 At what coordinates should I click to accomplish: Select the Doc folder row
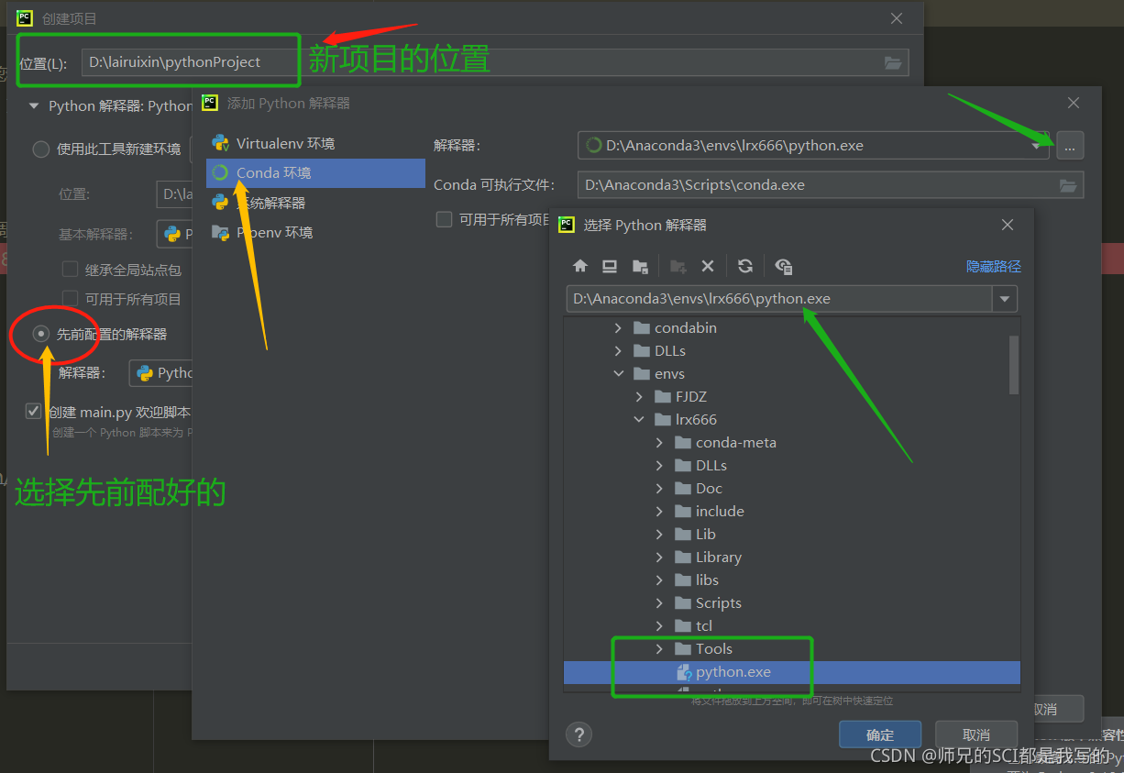792,488
